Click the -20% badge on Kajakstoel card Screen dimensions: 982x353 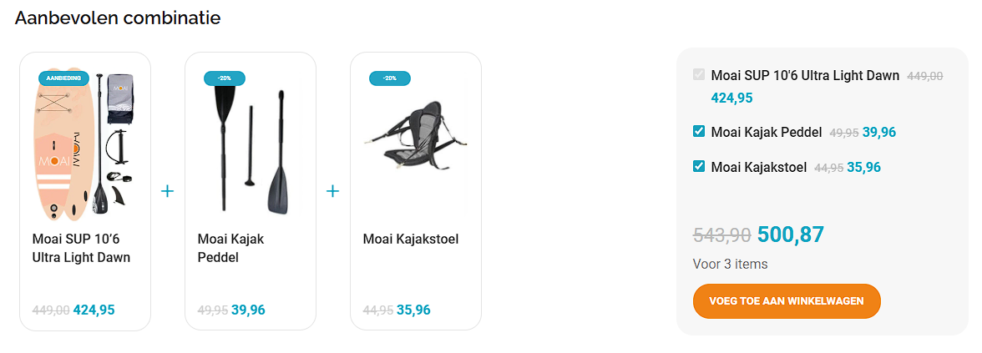pos(389,78)
